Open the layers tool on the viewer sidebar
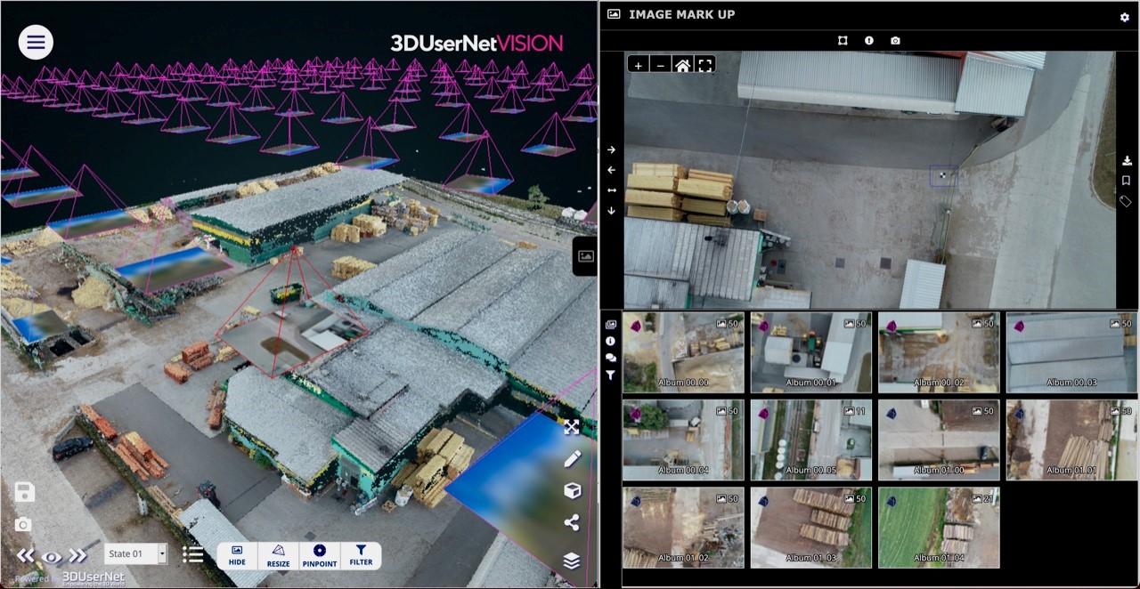The width and height of the screenshot is (1140, 589). point(571,561)
